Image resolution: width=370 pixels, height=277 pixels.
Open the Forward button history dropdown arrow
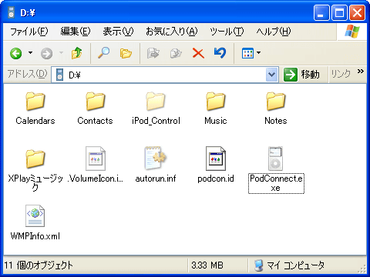61,53
